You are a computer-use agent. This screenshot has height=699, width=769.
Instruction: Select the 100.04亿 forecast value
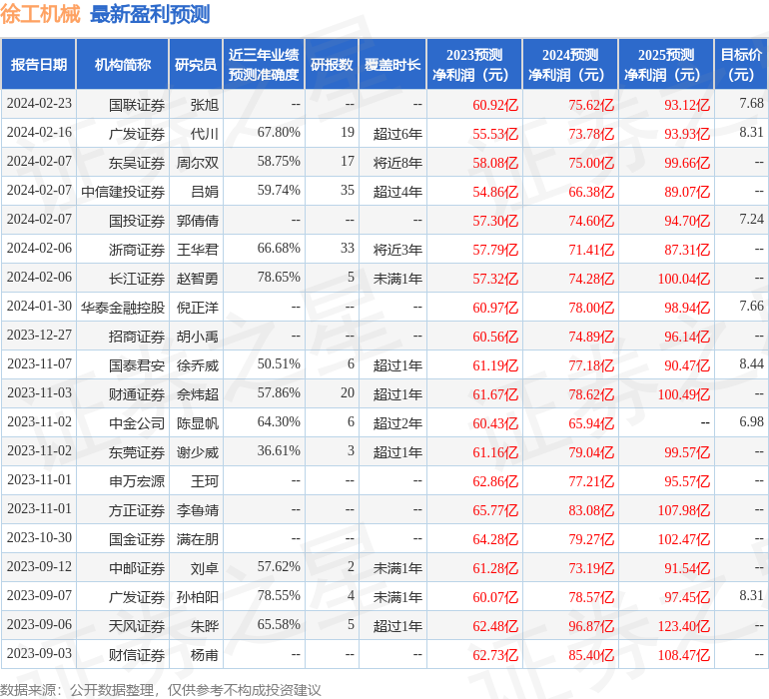684,279
